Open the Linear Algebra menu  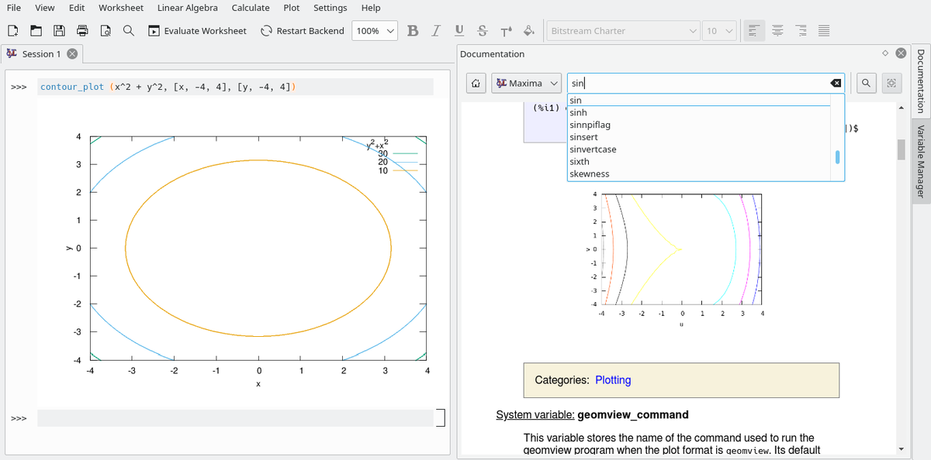point(187,8)
